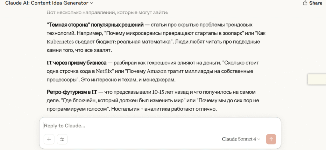326x150 pixels.
Task: Click the sentence "Это интересно и техам, и менеджерам"
Action: click(x=128, y=80)
